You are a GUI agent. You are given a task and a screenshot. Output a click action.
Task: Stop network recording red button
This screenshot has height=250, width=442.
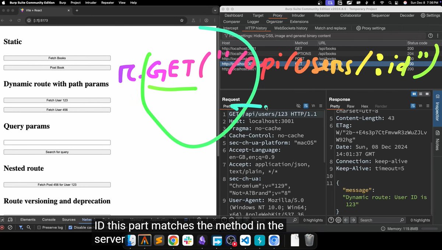point(2,228)
